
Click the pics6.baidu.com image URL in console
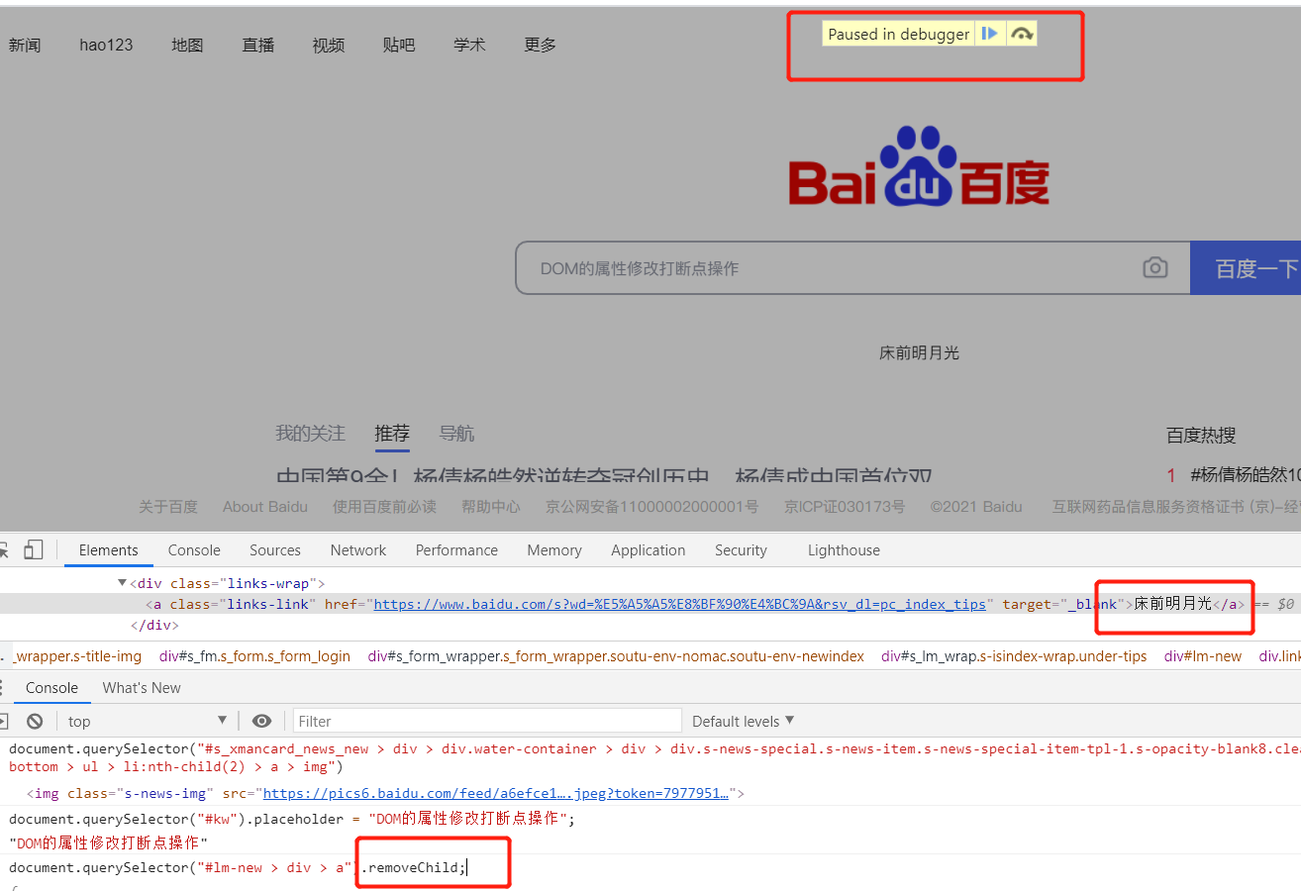496,793
